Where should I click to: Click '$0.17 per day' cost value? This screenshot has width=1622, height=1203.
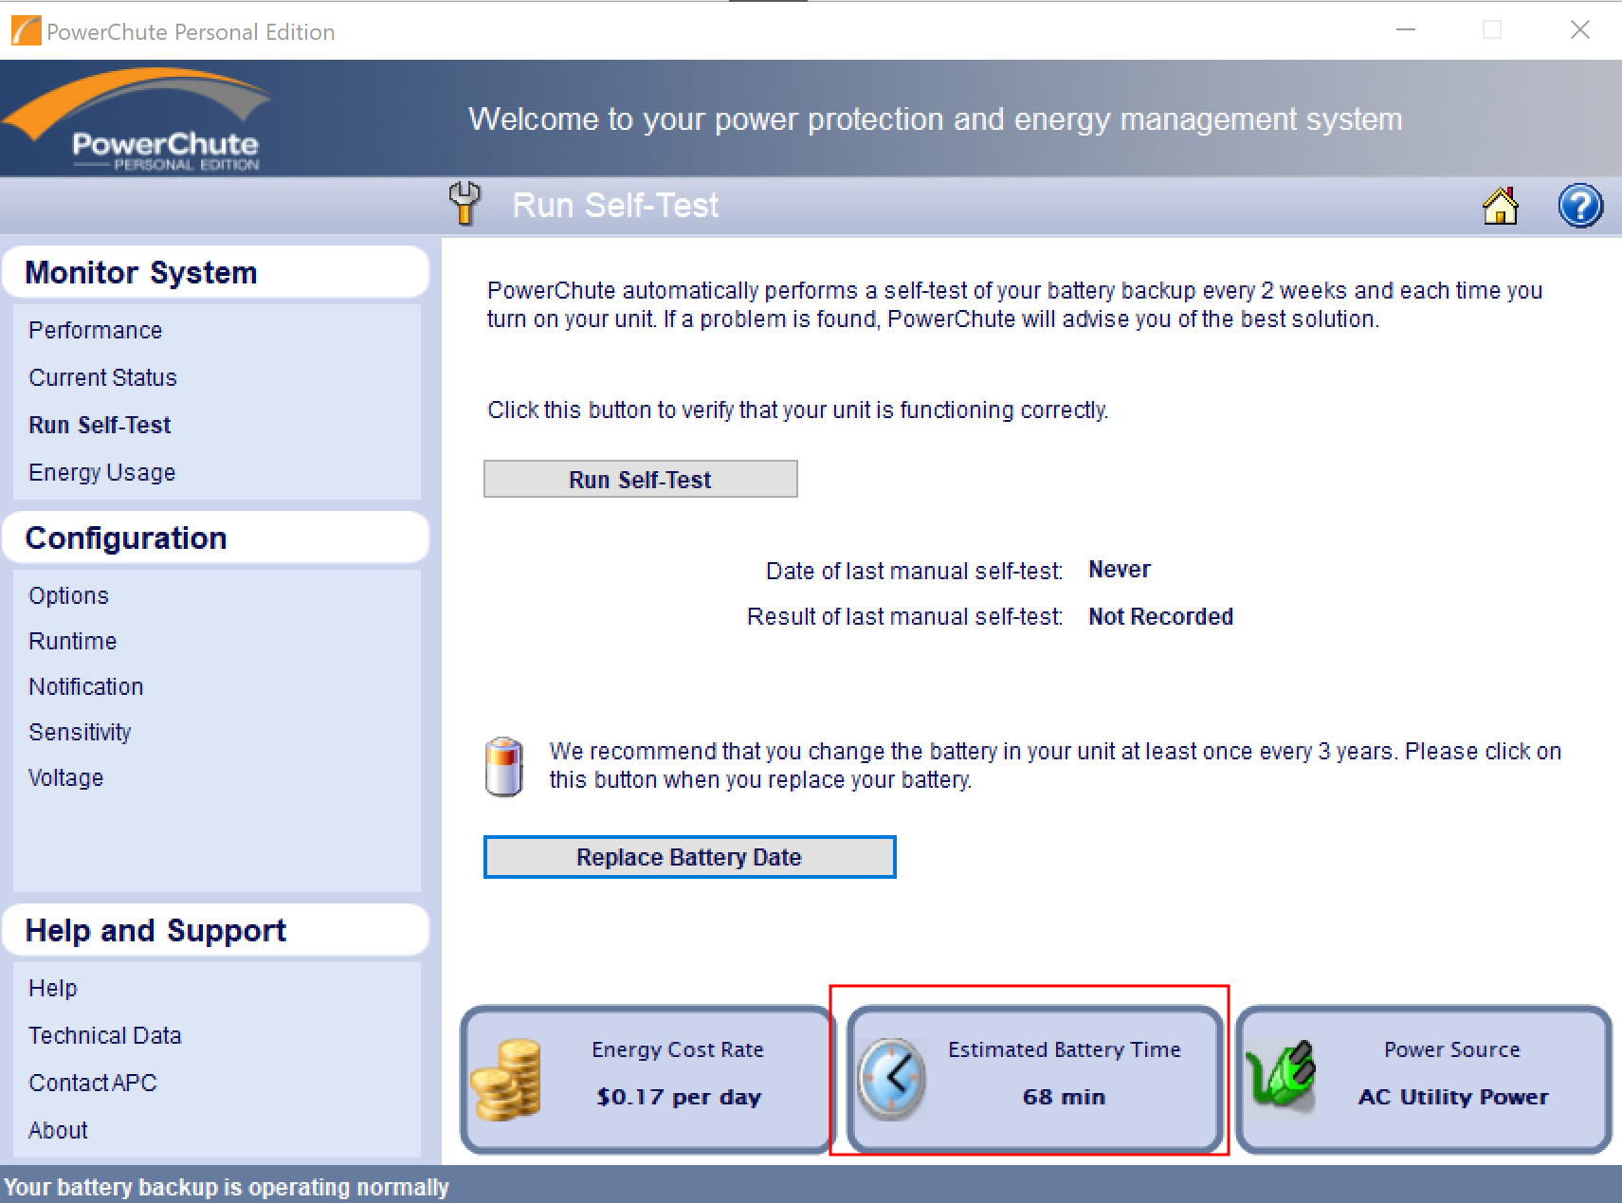click(x=679, y=1097)
